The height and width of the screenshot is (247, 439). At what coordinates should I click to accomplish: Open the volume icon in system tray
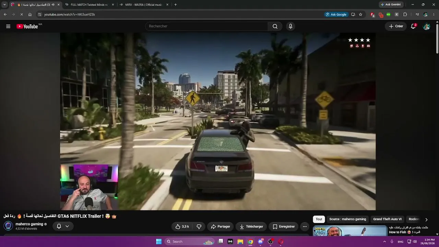click(x=415, y=242)
